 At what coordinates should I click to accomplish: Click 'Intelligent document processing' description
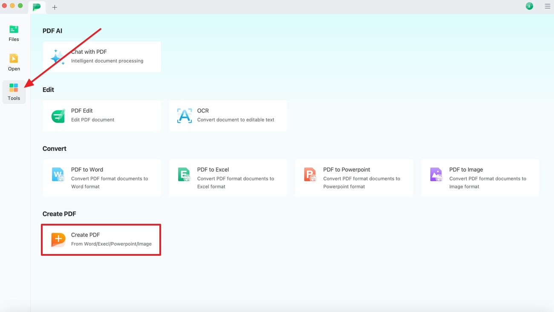click(107, 61)
